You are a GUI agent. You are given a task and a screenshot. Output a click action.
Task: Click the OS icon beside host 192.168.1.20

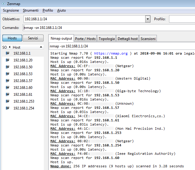(x=7, y=60)
